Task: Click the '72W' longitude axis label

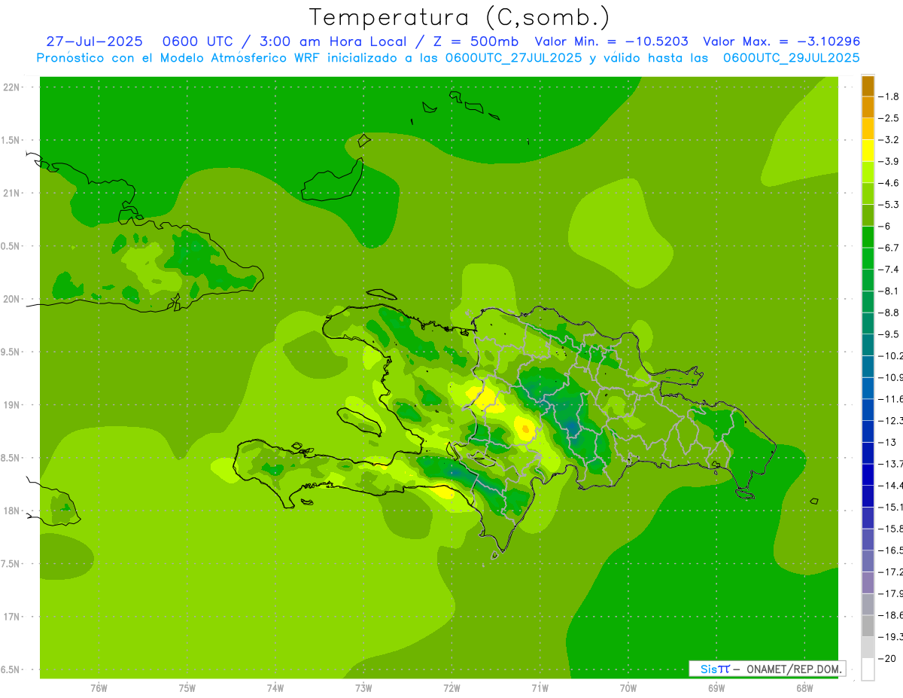Action: [x=451, y=688]
